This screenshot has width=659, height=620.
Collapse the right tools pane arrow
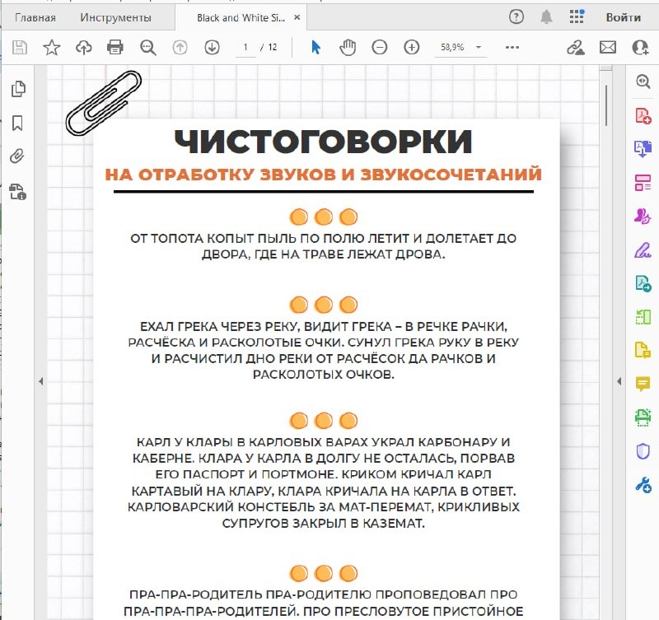(x=619, y=381)
